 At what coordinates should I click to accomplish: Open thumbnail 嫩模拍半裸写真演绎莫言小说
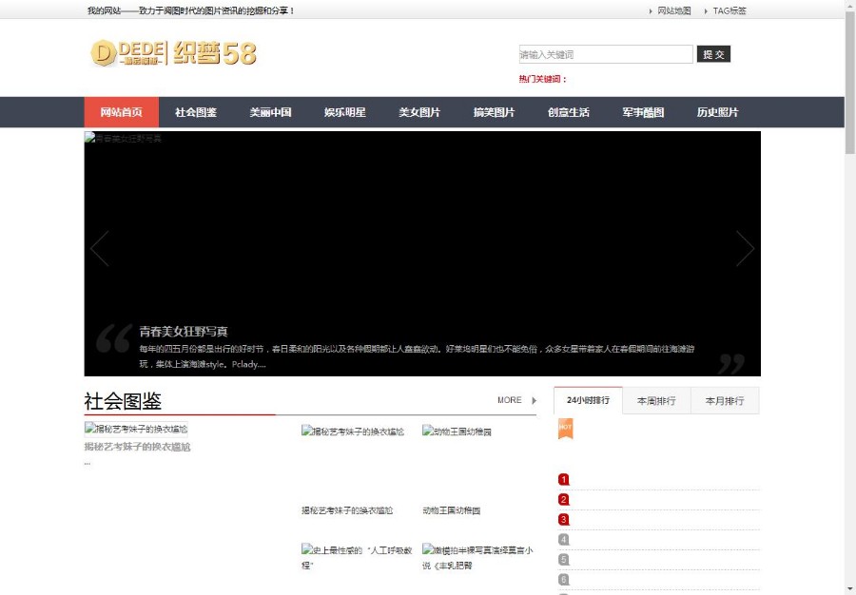click(x=477, y=557)
